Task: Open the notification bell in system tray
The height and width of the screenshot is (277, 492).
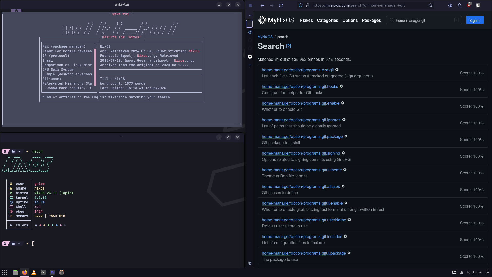Action: pyautogui.click(x=462, y=272)
